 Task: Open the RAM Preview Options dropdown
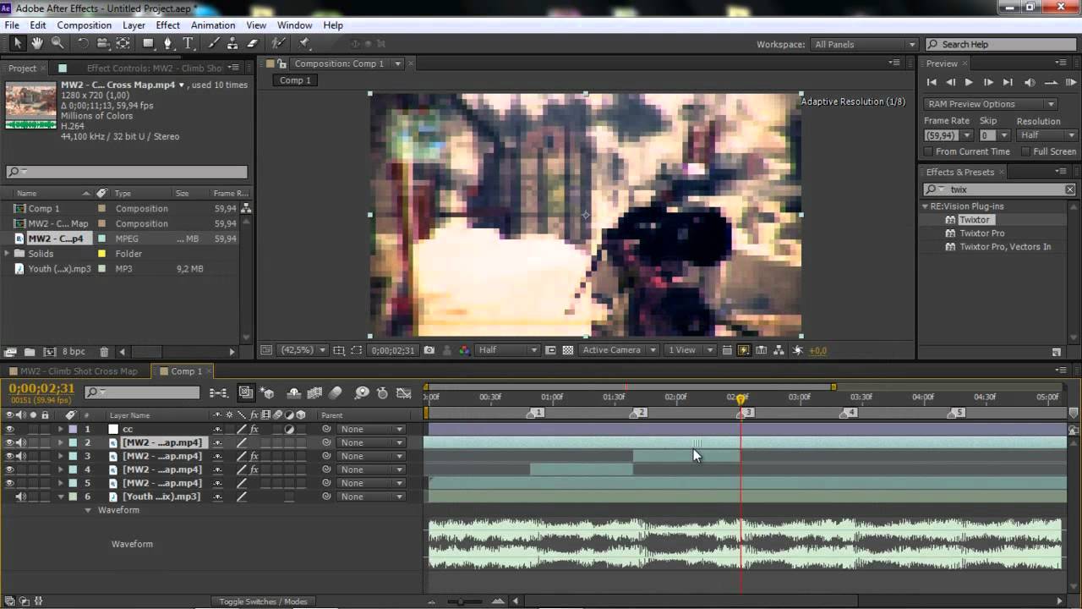pos(990,104)
